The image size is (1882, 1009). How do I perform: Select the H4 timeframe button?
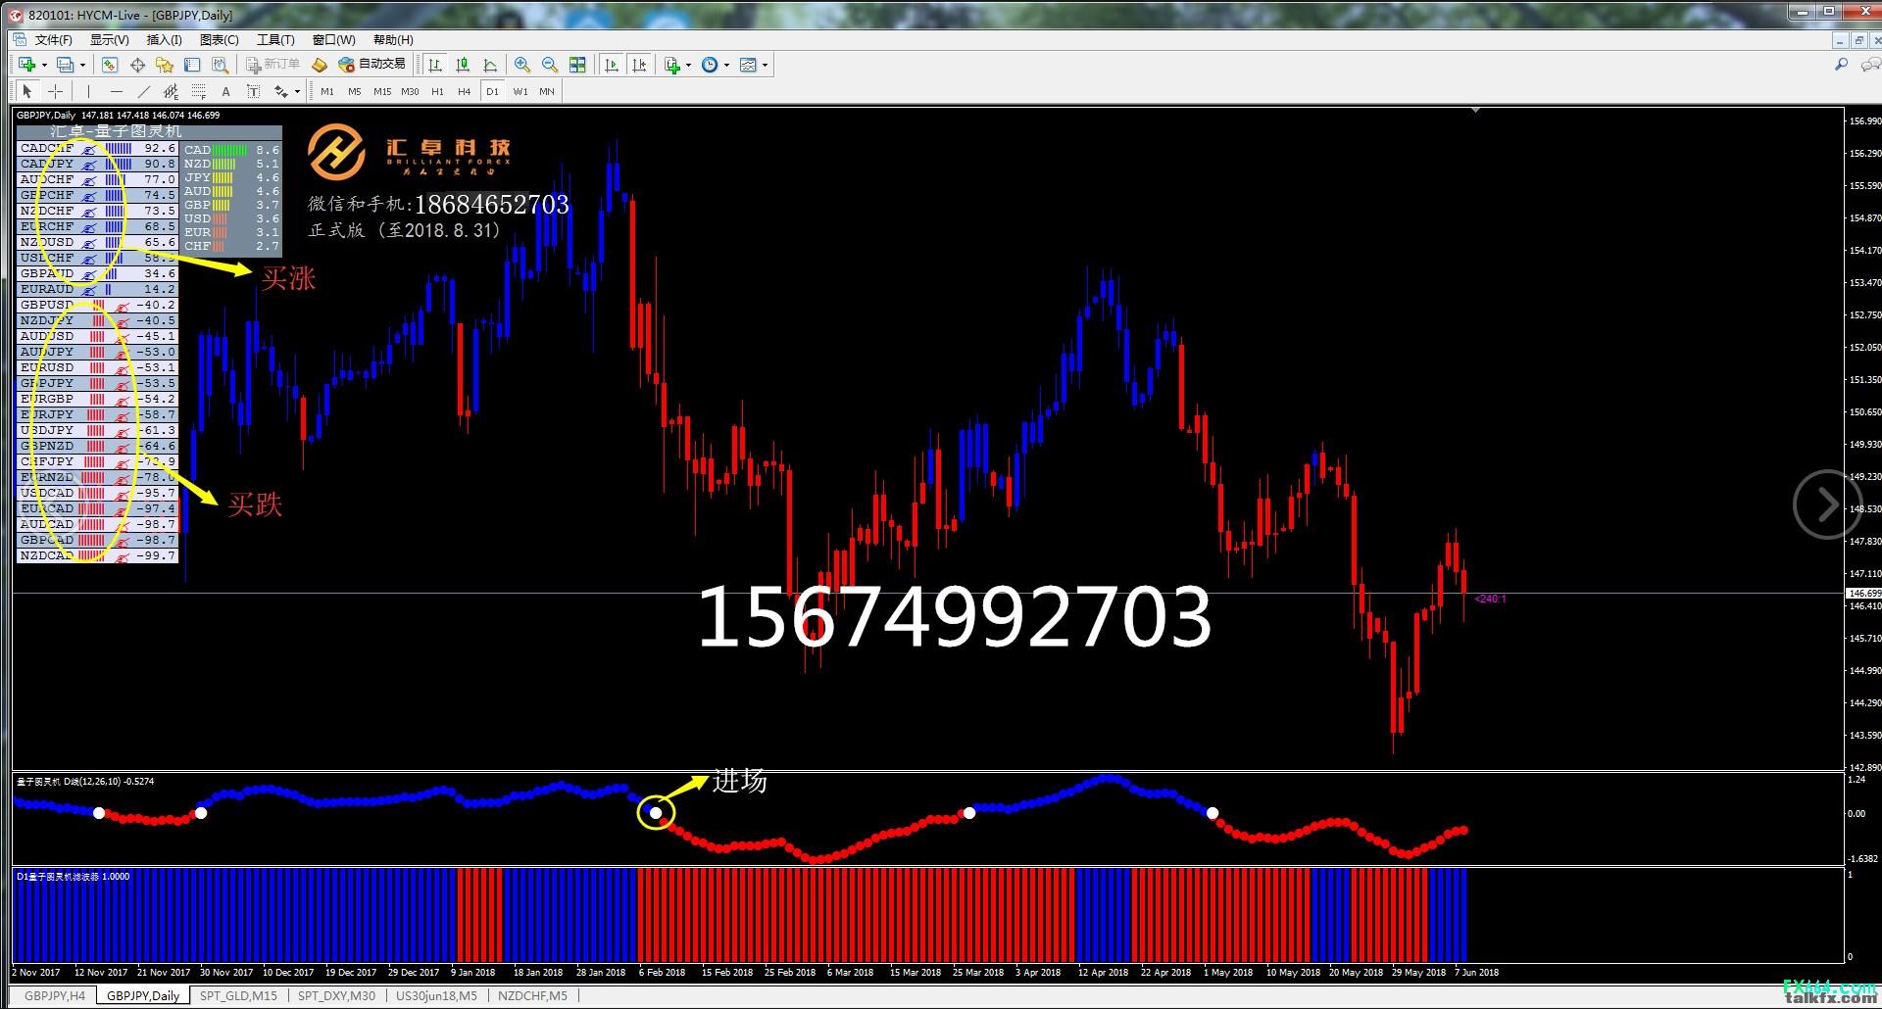(x=464, y=91)
